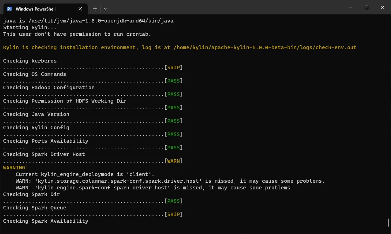Click the SKIP status under Checking Spark Queue
This screenshot has height=234, width=391.
click(x=174, y=214)
